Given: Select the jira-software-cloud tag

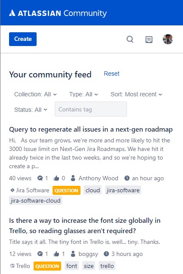Looking at the screenshot, I should [35, 200].
